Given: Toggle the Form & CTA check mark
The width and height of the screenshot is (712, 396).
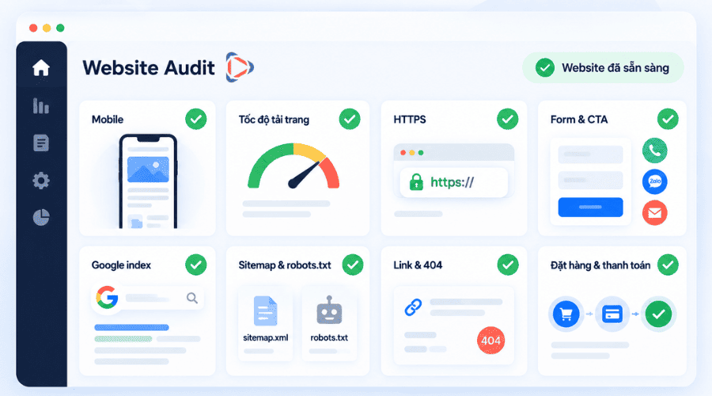Looking at the screenshot, I should (668, 119).
